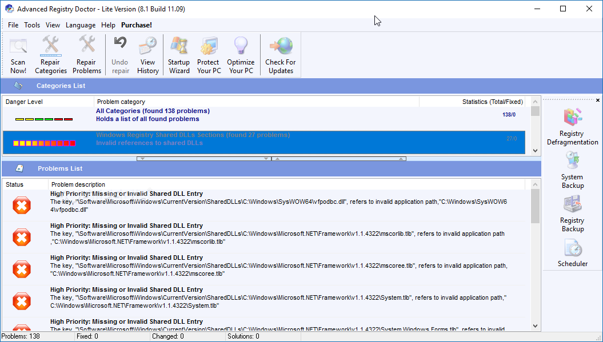Click Solutions: 0 in status bar
The height and width of the screenshot is (342, 603).
[x=243, y=336]
